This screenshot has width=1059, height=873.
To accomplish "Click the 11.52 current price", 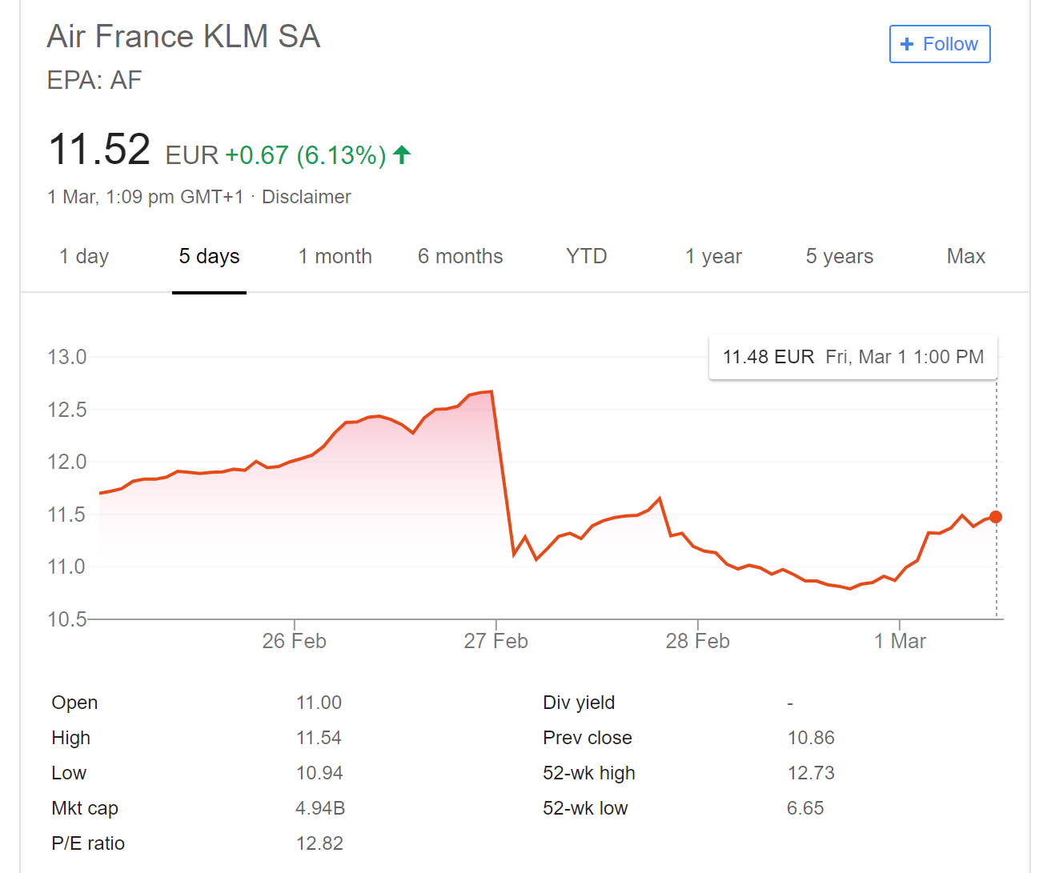I will point(99,150).
